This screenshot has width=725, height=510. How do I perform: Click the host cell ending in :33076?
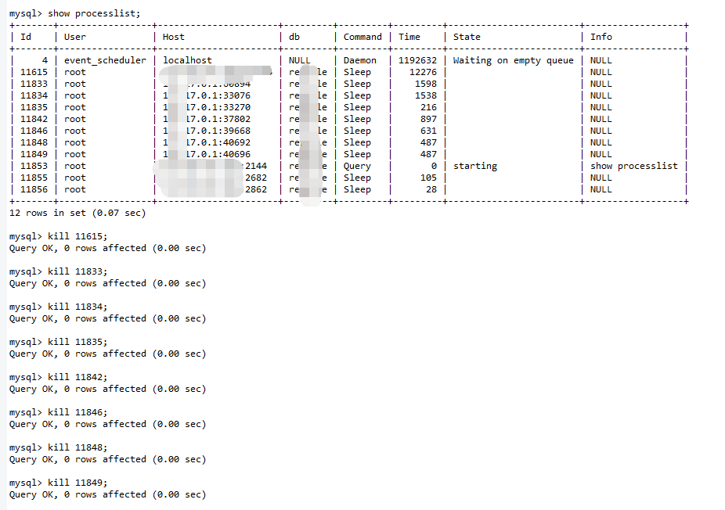pyautogui.click(x=207, y=95)
